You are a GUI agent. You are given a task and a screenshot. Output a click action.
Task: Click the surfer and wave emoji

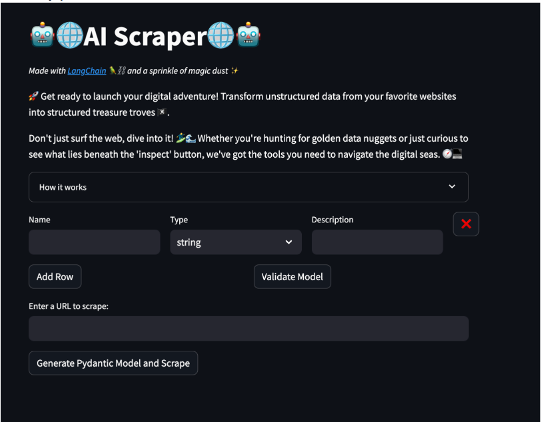(x=186, y=138)
